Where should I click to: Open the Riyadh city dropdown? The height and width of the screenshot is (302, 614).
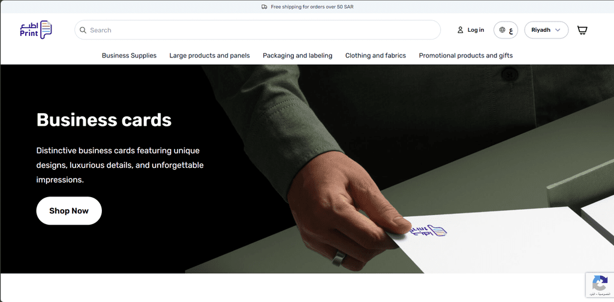coord(541,30)
